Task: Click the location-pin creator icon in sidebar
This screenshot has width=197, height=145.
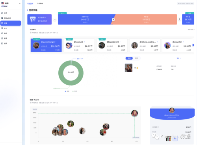Action: (2, 28)
